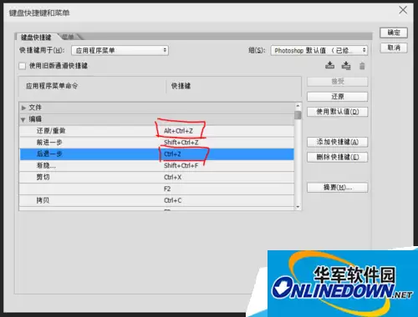This screenshot has width=418, height=317.
Task: Switch to the 菜单 tab
Action: tap(69, 37)
